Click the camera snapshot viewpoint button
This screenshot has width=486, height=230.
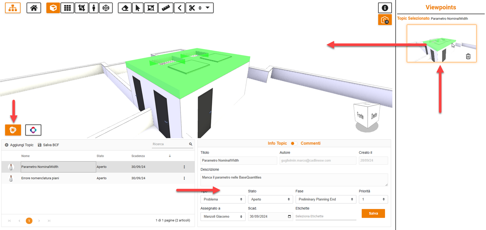point(385,20)
